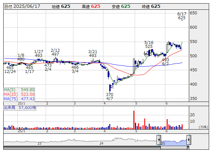Image resolution: width=213 pixels, height=153 pixels.
Task: Click the 370 4/7 low point annotation
Action: click(x=110, y=96)
